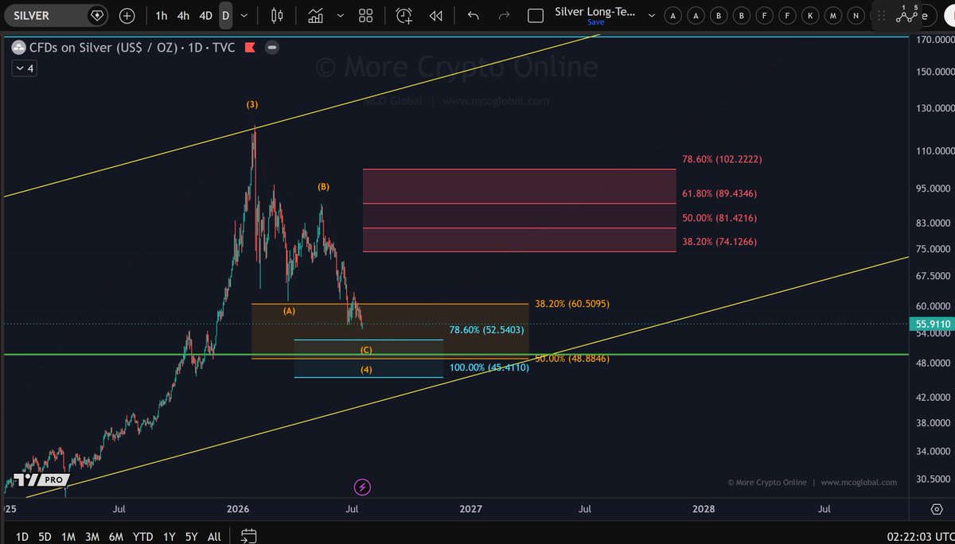Set date range to 1D
This screenshot has height=544, width=955.
coord(21,536)
